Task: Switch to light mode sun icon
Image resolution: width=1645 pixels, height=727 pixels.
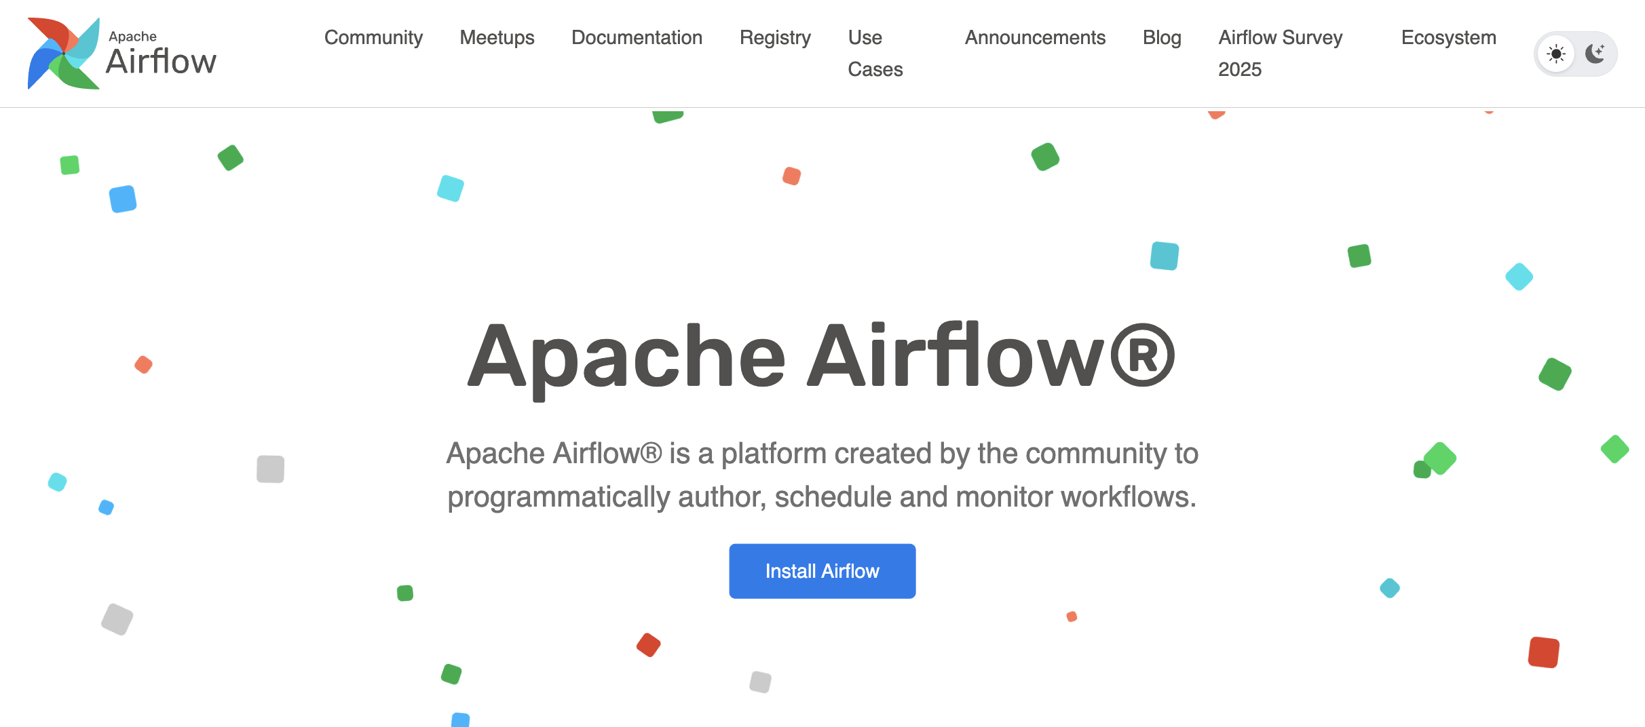Action: pyautogui.click(x=1556, y=54)
